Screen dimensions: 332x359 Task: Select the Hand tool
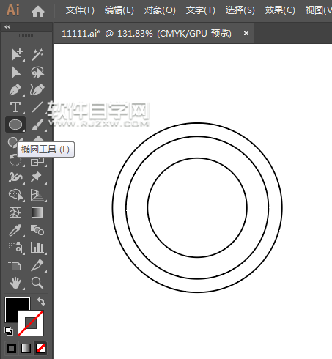[15, 283]
